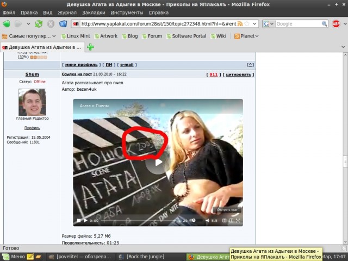The image size is (348, 261).
Task: Click the ПМ private message link
Action: pyautogui.click(x=109, y=65)
